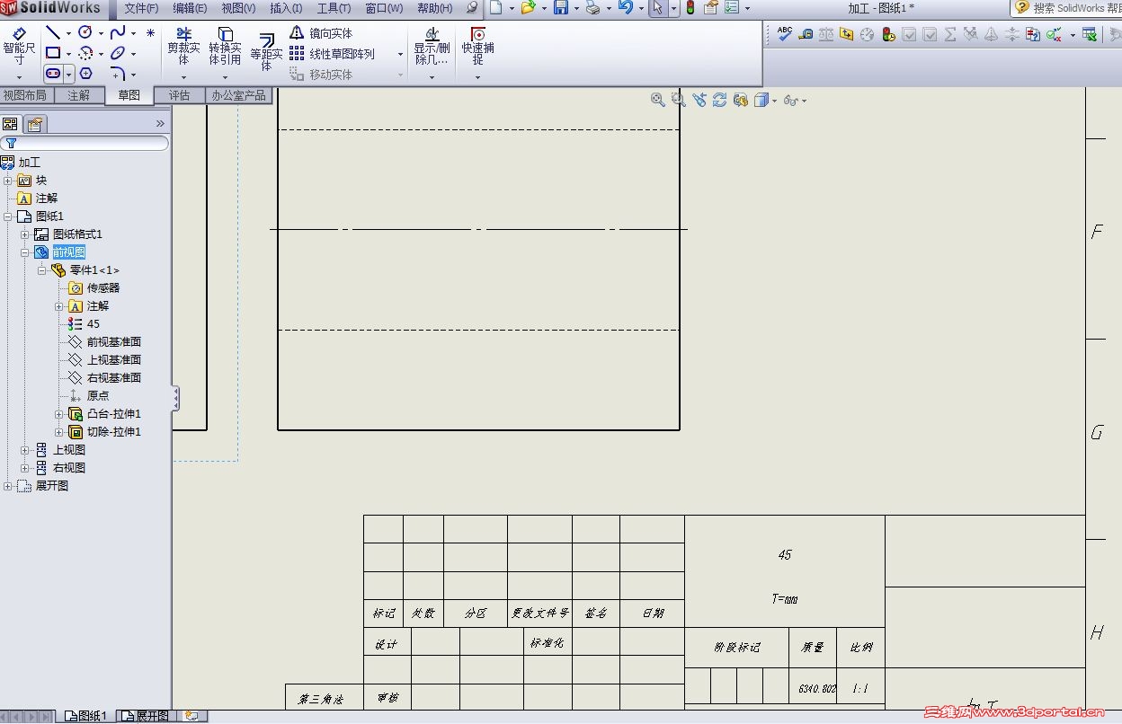This screenshot has width=1122, height=724.
Task: Click the Trim Entities (剪裁实体) tool
Action: 183,47
